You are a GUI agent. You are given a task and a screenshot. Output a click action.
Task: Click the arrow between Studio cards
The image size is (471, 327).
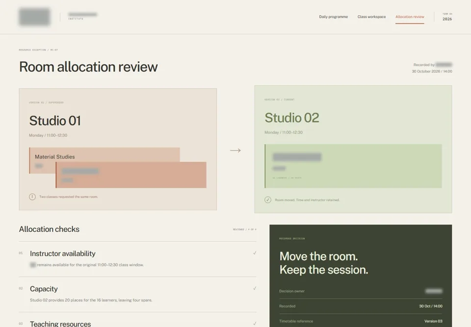point(235,150)
